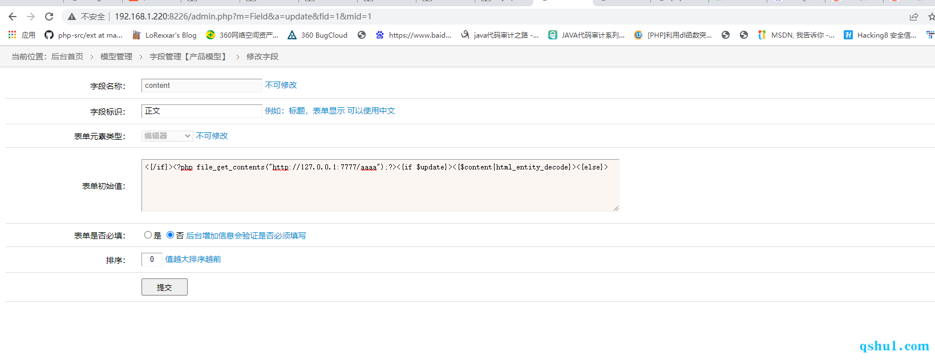Click the 字段标识 label
This screenshot has height=360, width=935.
click(108, 112)
